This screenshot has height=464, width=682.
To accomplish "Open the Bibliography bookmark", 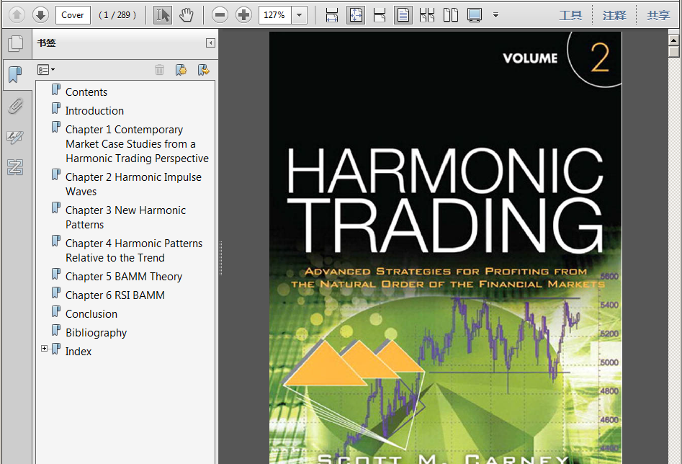I will click(x=96, y=333).
